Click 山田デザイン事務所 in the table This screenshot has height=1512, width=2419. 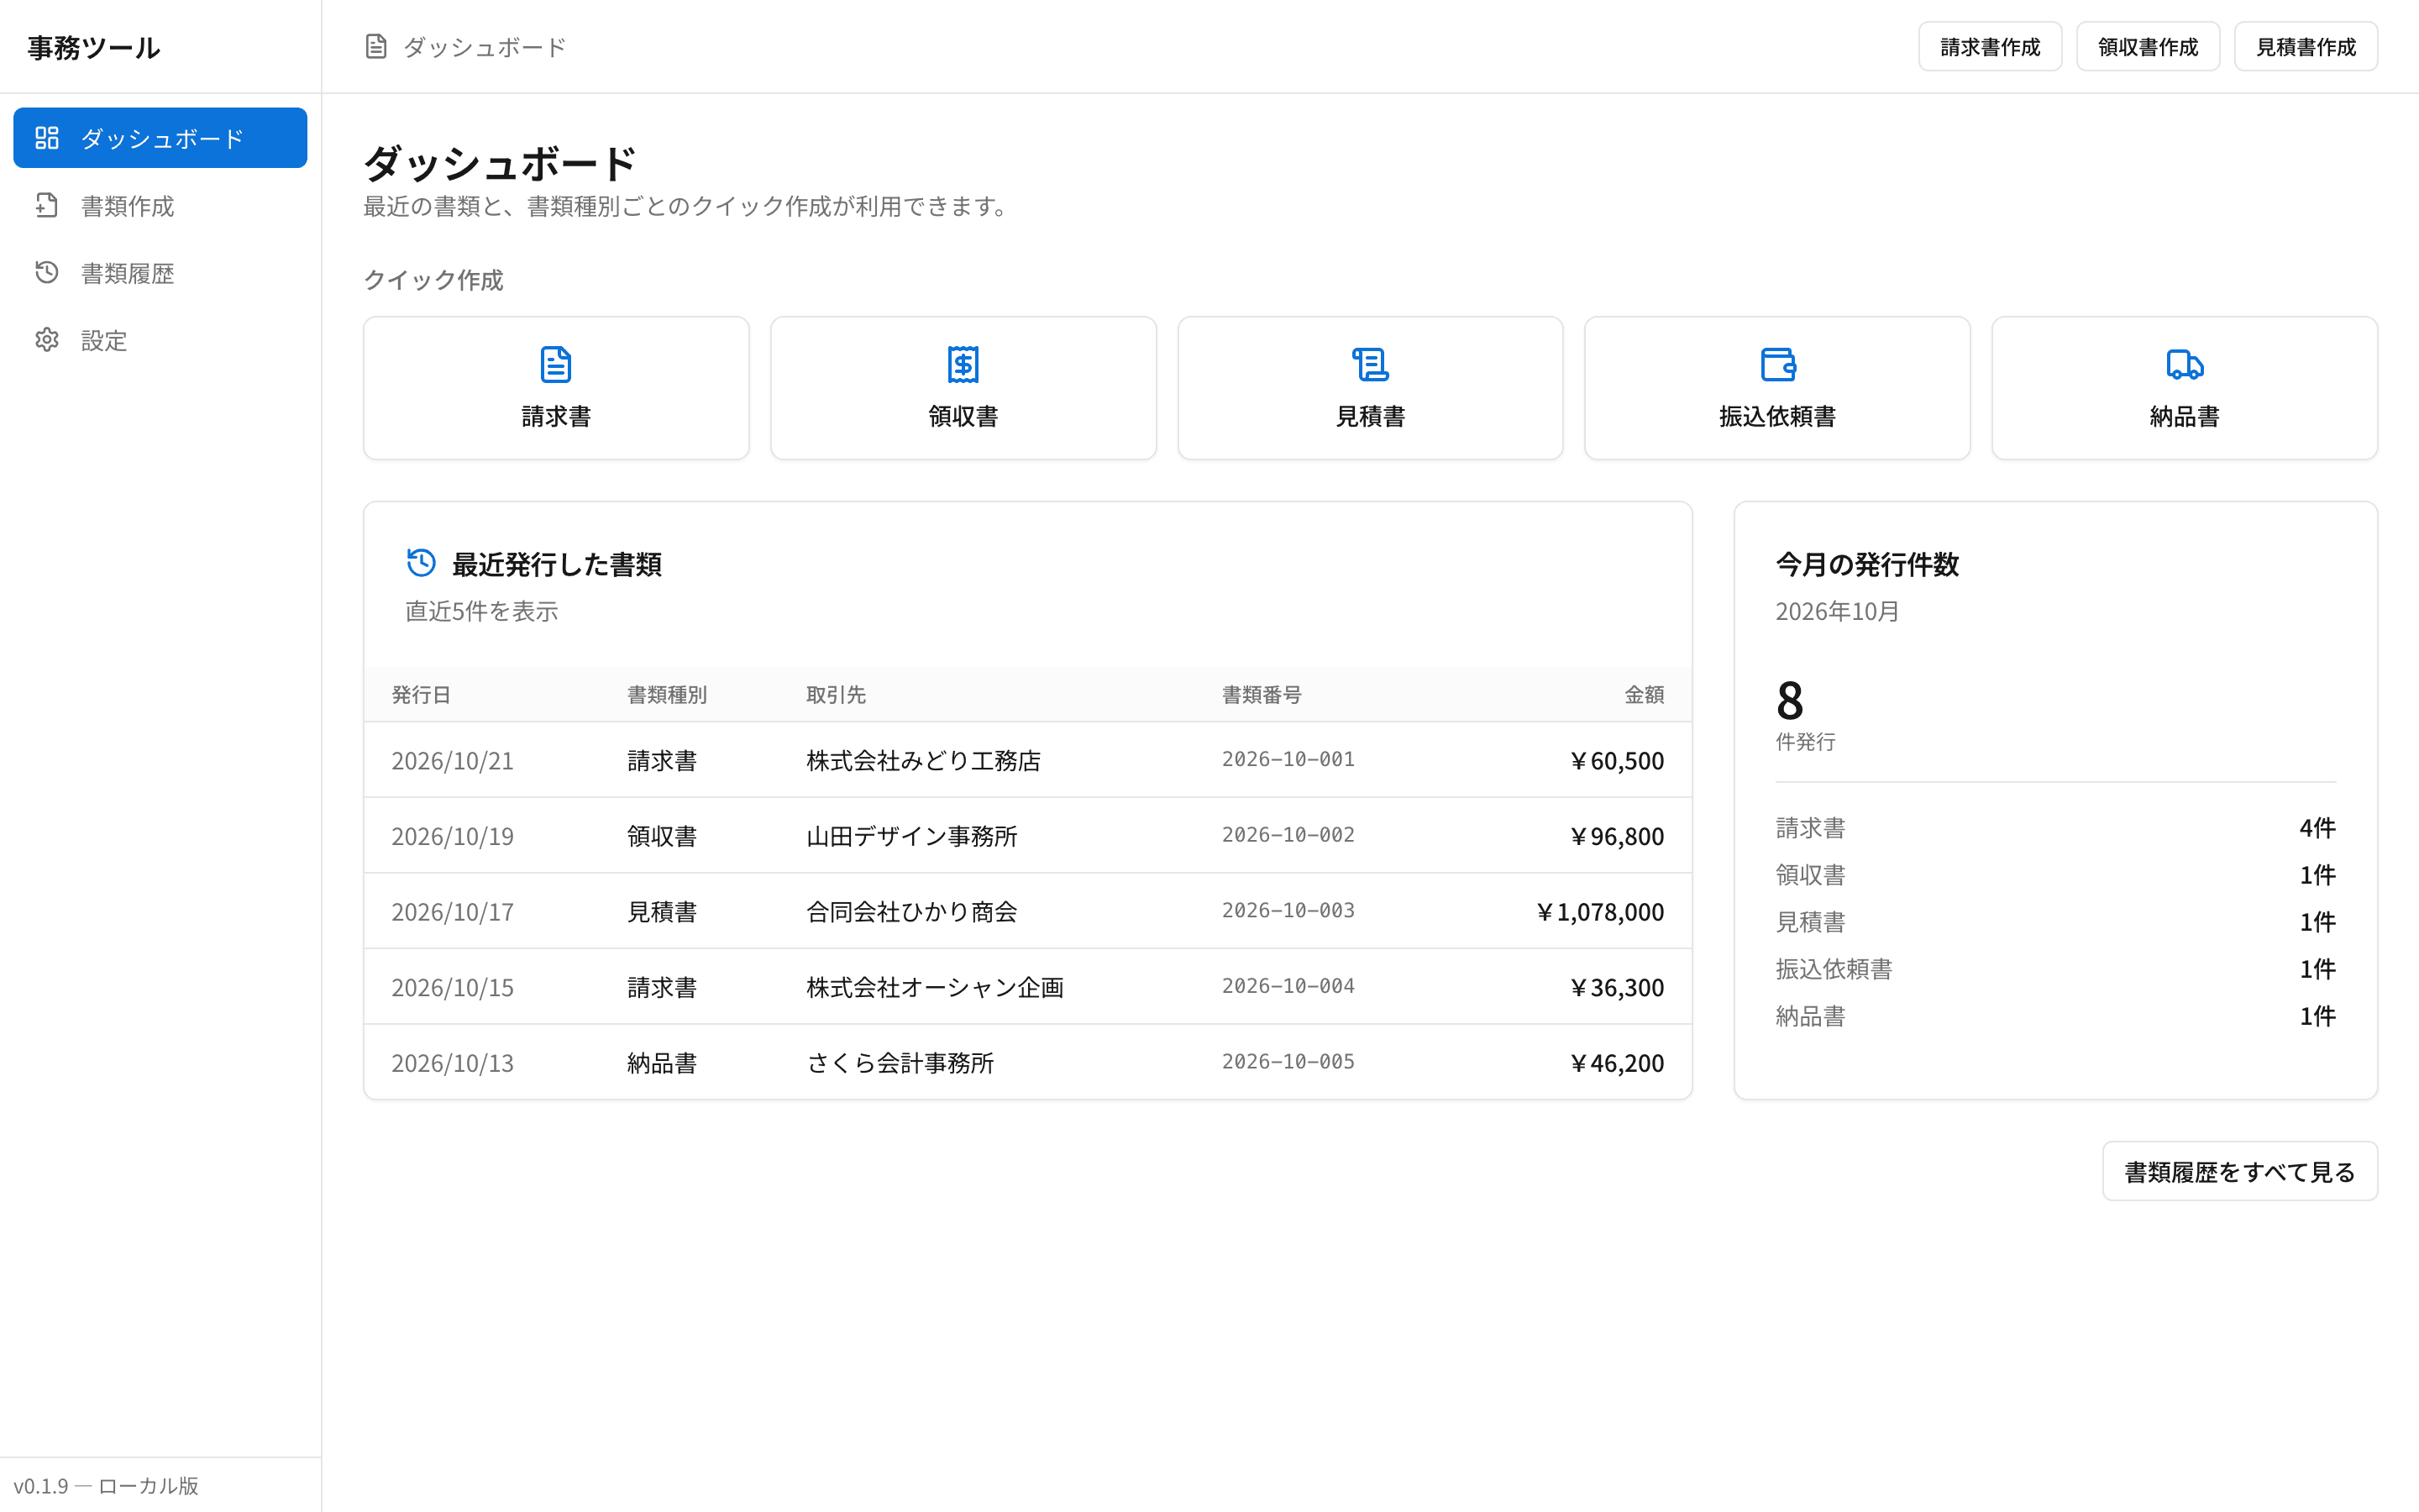(911, 836)
